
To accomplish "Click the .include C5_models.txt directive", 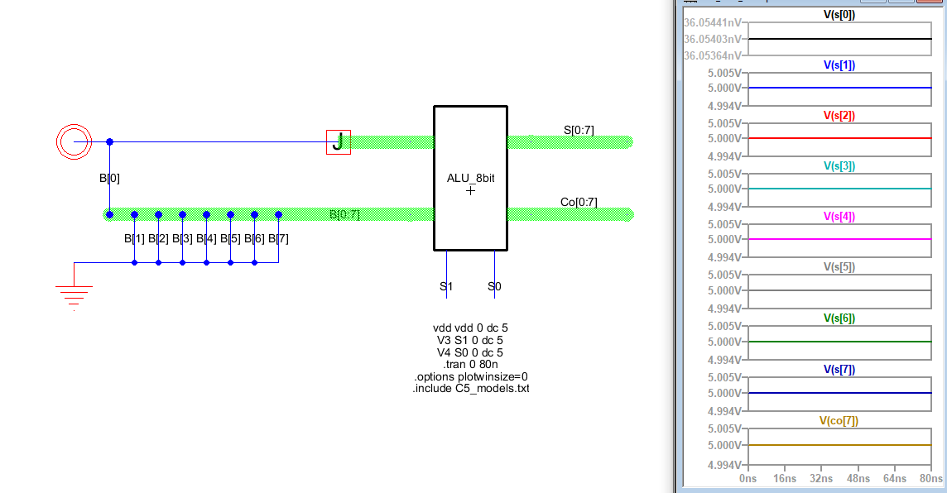I will coord(470,389).
